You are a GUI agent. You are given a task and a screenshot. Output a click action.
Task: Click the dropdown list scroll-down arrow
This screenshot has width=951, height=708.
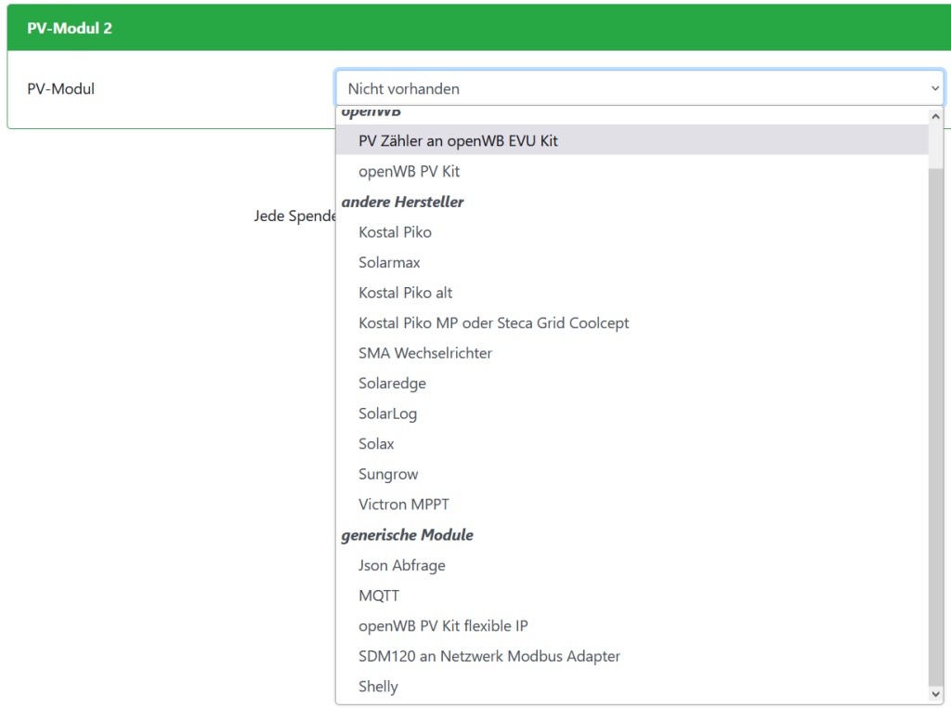pos(935,694)
